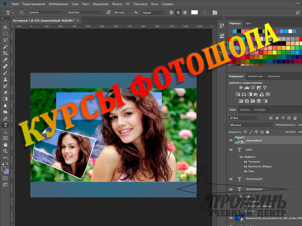This screenshot has width=302, height=226.
Task: Select the Clone Stamp tool
Action: [x=5, y=79]
